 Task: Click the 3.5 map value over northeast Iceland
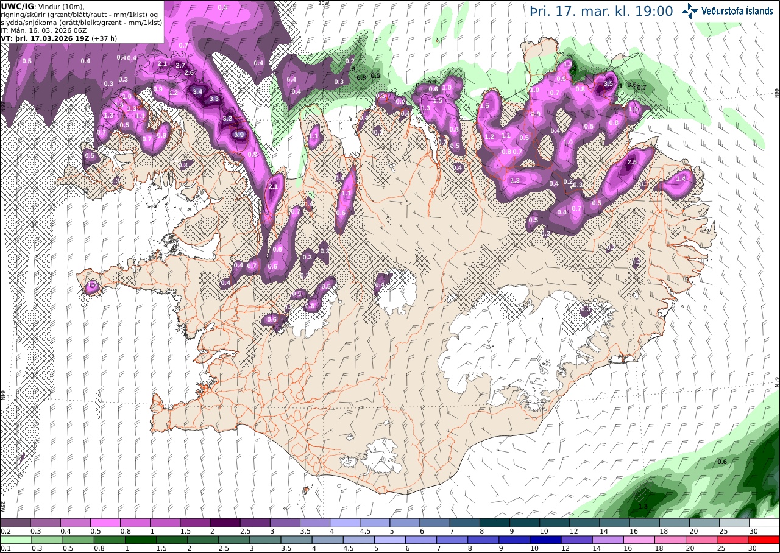(608, 83)
